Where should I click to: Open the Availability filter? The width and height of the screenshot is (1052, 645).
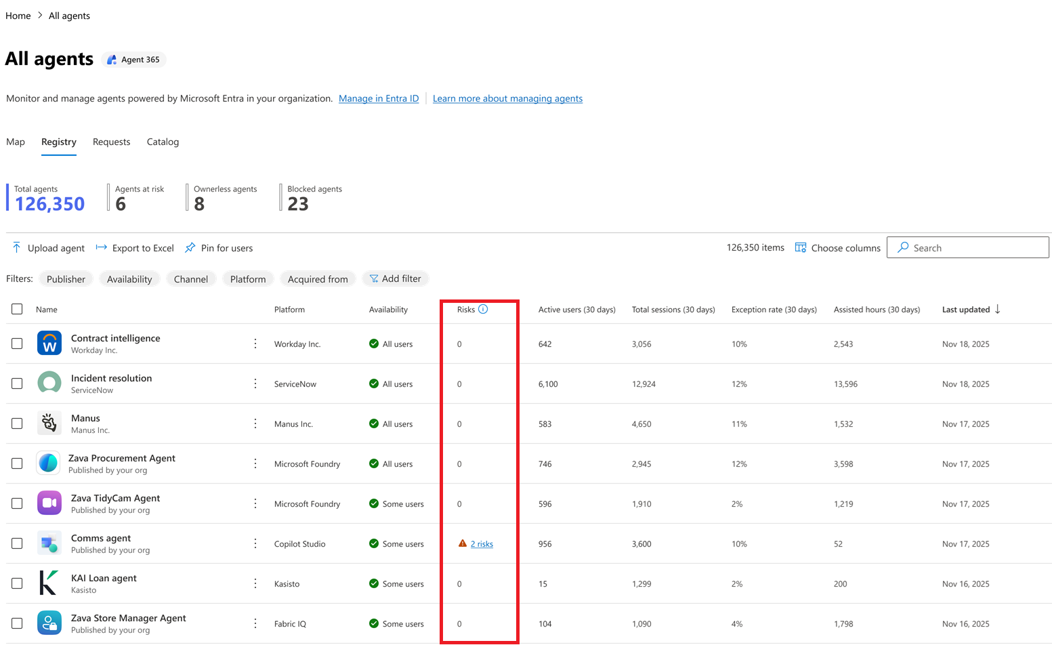tap(129, 279)
